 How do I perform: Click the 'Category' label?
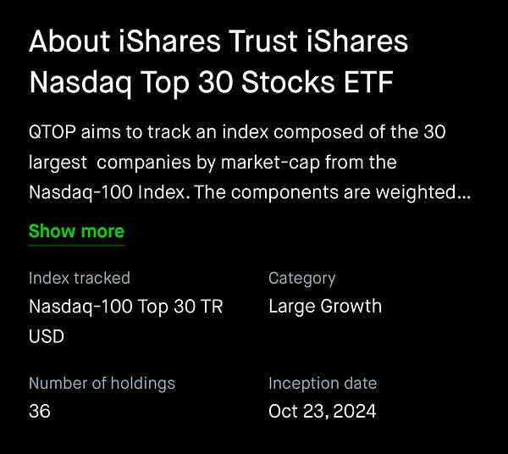[302, 278]
